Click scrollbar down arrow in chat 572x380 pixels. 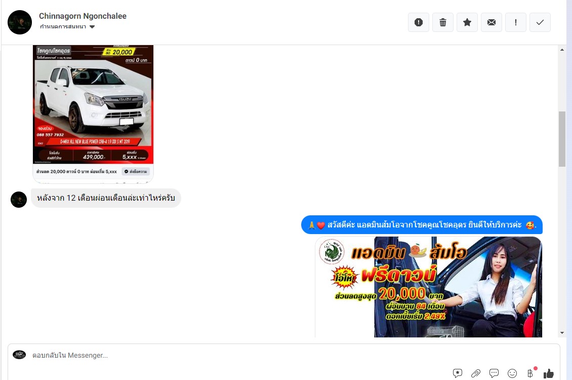[x=562, y=333]
